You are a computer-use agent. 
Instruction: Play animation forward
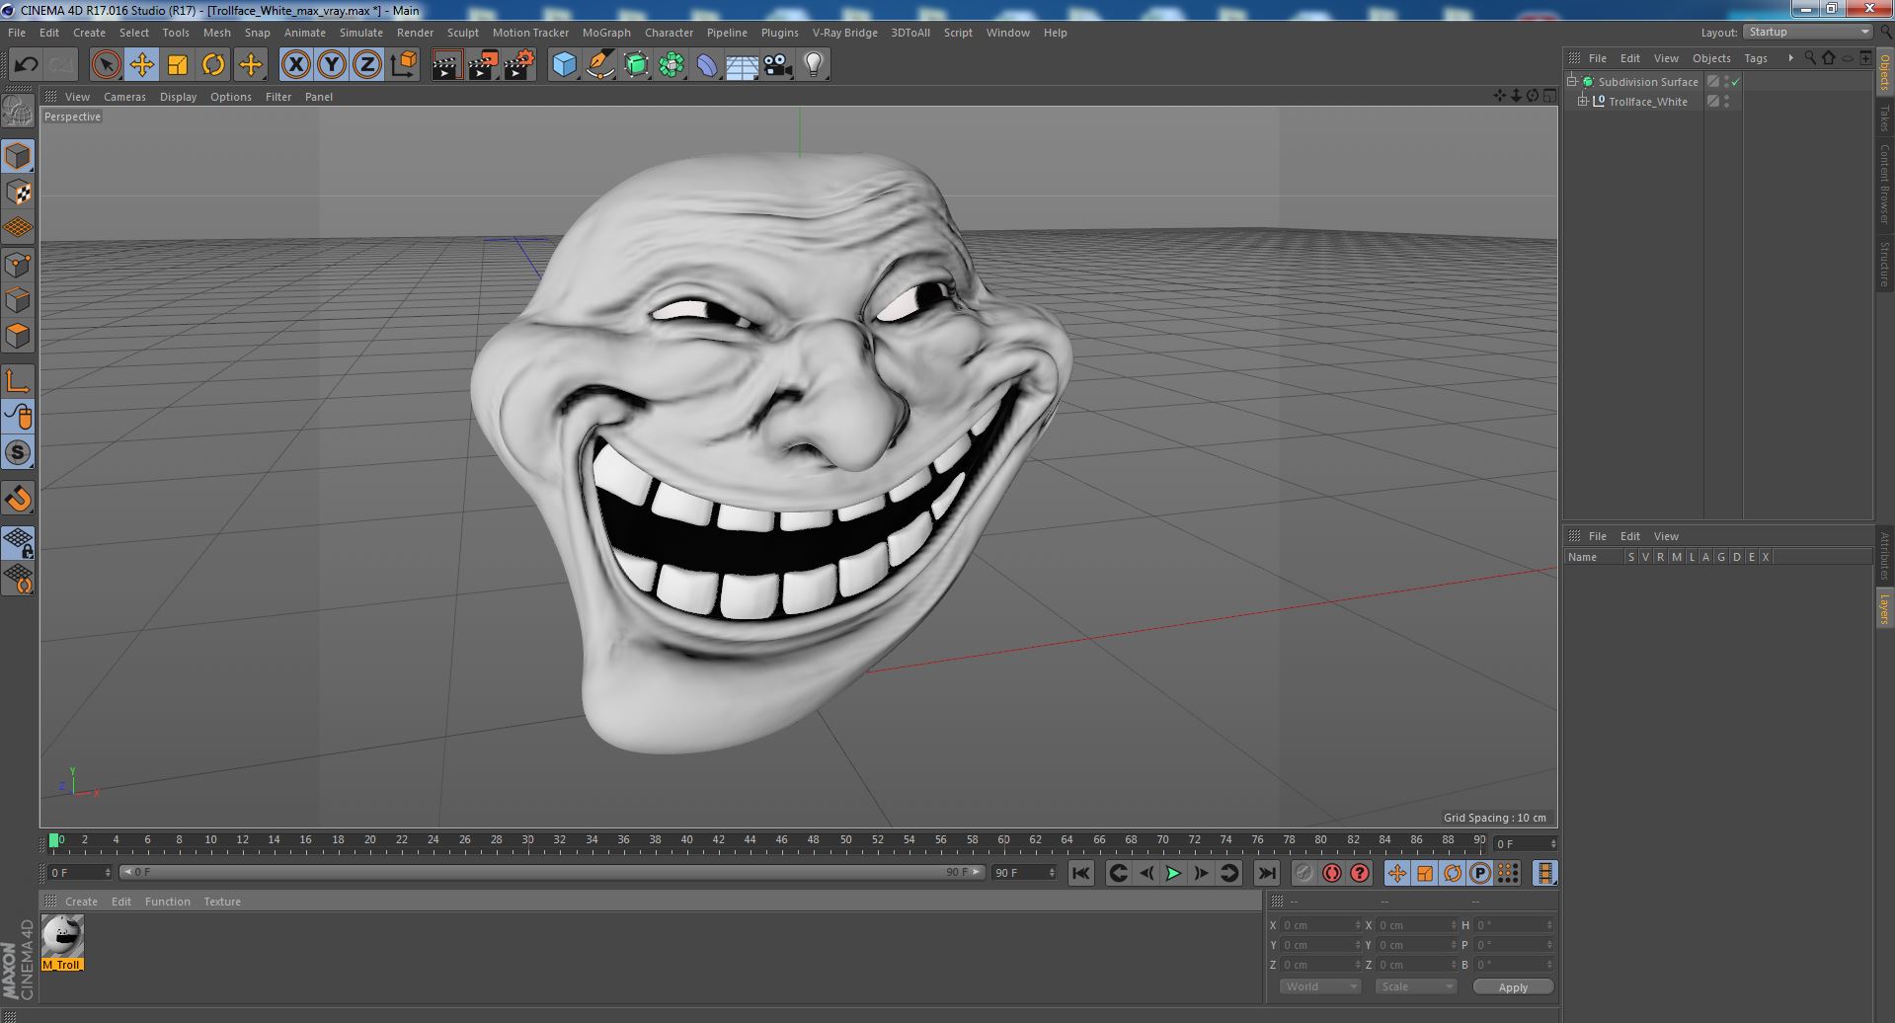(1173, 873)
